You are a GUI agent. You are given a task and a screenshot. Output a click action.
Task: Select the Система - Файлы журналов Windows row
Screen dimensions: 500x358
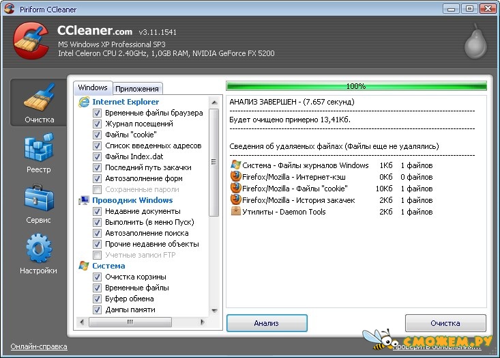coord(332,165)
